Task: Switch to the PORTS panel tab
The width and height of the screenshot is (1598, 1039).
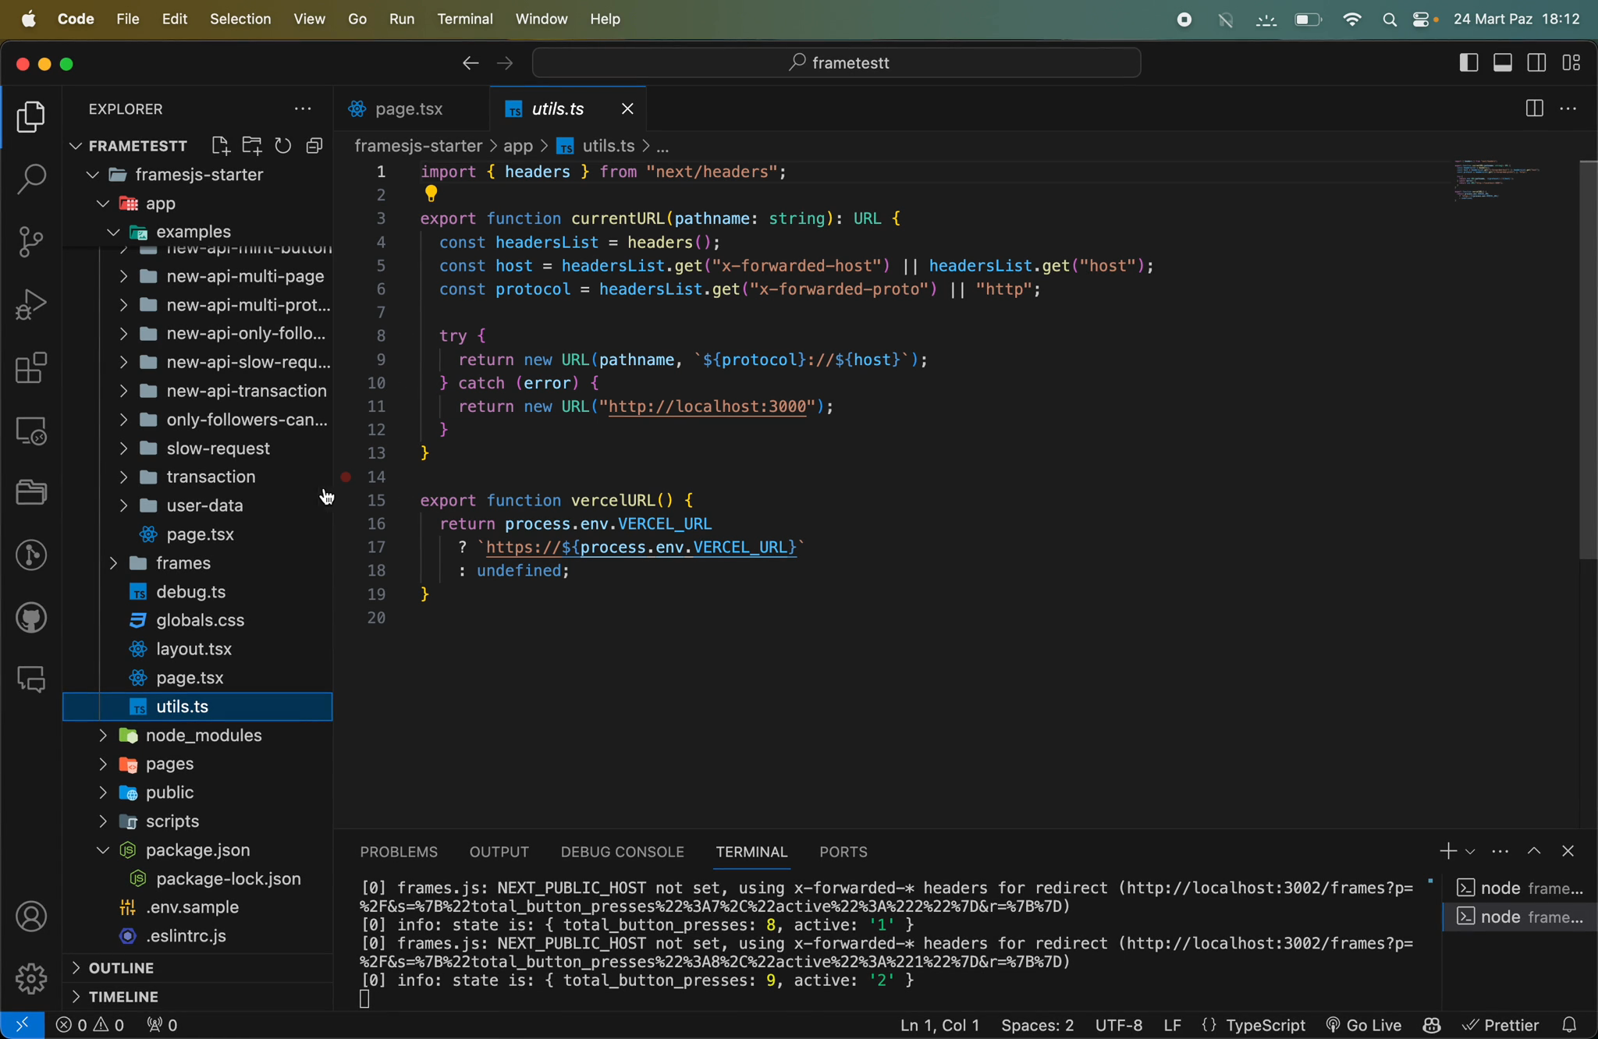Action: pyautogui.click(x=843, y=852)
